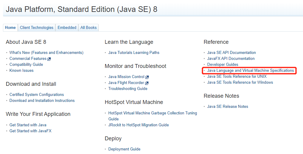Screen dimensions: 303x154
Task: Open Java Tutorials Learning Paths
Action: tap(134, 52)
